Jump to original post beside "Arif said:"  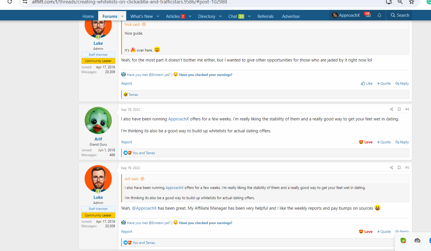click(142, 179)
